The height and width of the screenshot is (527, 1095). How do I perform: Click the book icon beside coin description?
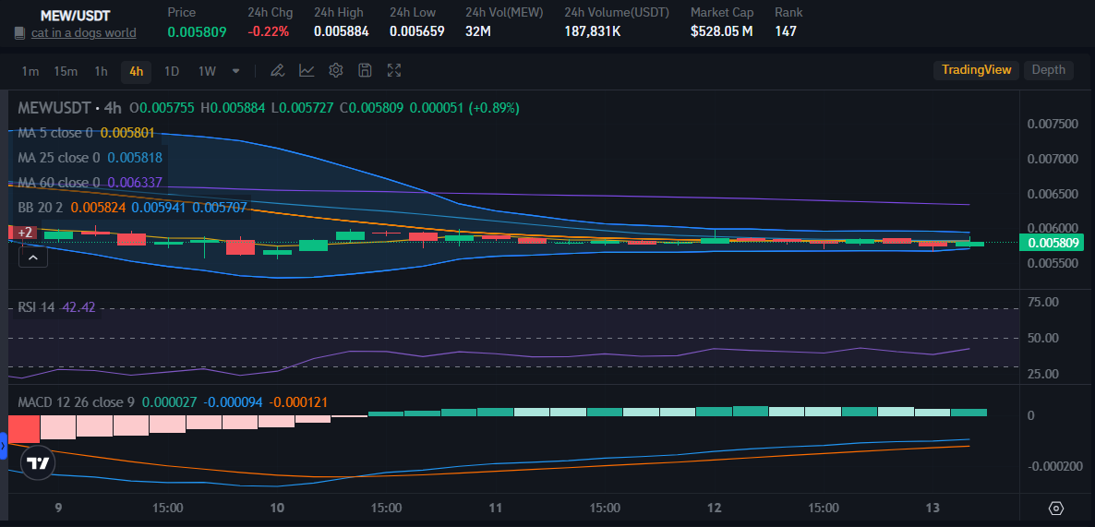[19, 33]
